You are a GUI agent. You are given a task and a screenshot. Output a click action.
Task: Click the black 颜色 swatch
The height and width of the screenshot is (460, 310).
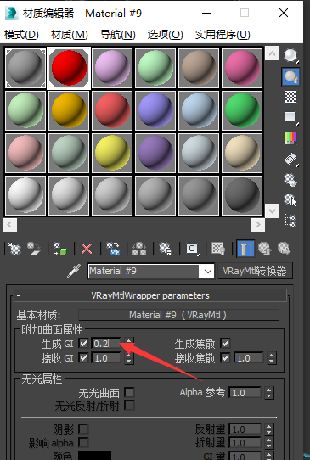tap(94, 455)
